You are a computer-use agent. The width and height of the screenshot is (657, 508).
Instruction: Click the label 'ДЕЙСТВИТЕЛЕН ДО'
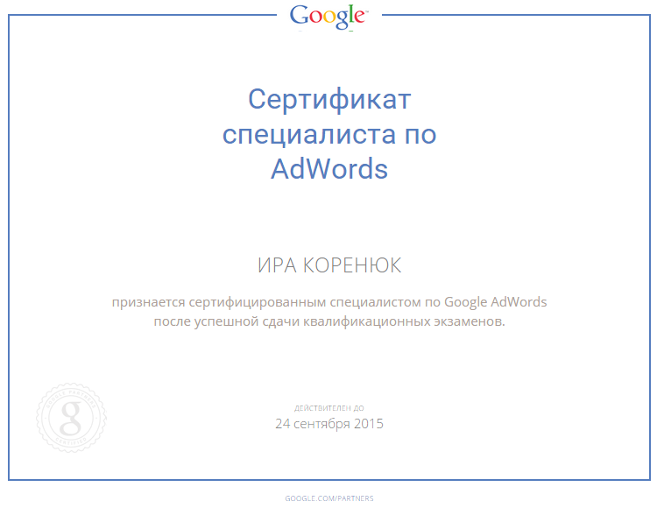[x=329, y=408]
